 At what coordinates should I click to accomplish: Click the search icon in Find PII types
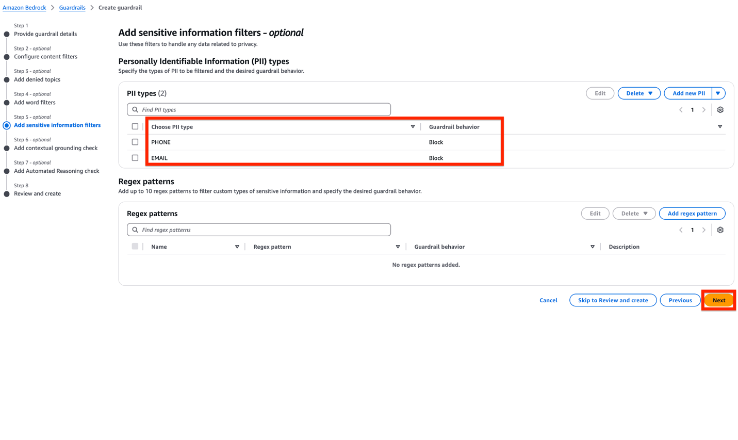tap(135, 109)
